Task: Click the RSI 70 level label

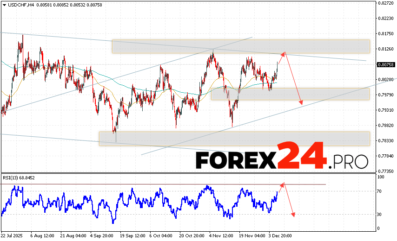Action: point(380,191)
